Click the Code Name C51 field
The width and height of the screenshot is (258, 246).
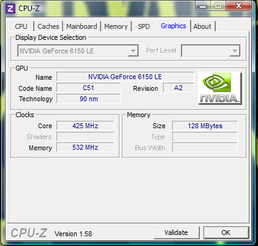(x=88, y=88)
